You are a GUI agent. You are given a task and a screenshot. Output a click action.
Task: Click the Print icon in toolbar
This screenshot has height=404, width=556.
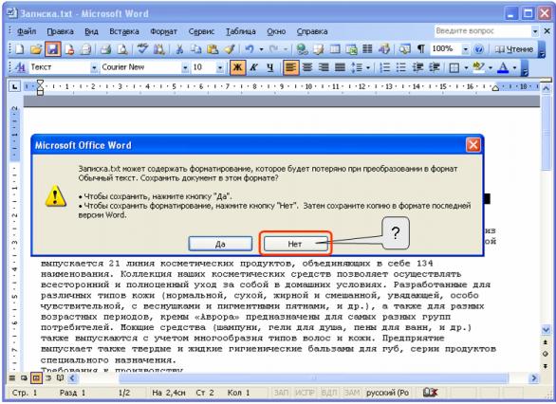click(105, 49)
